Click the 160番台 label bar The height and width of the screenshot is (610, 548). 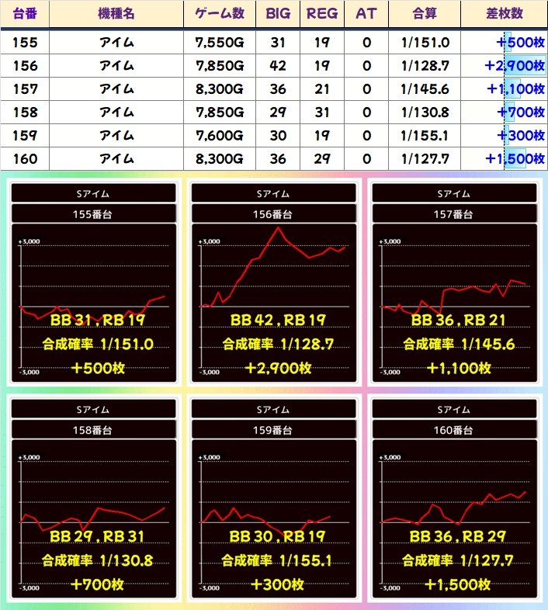(x=454, y=429)
